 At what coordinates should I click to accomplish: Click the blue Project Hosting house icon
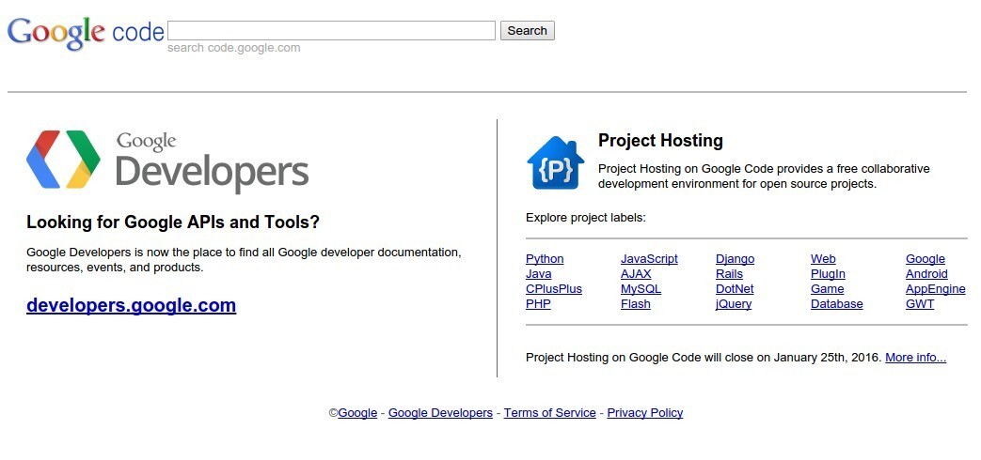coord(556,162)
